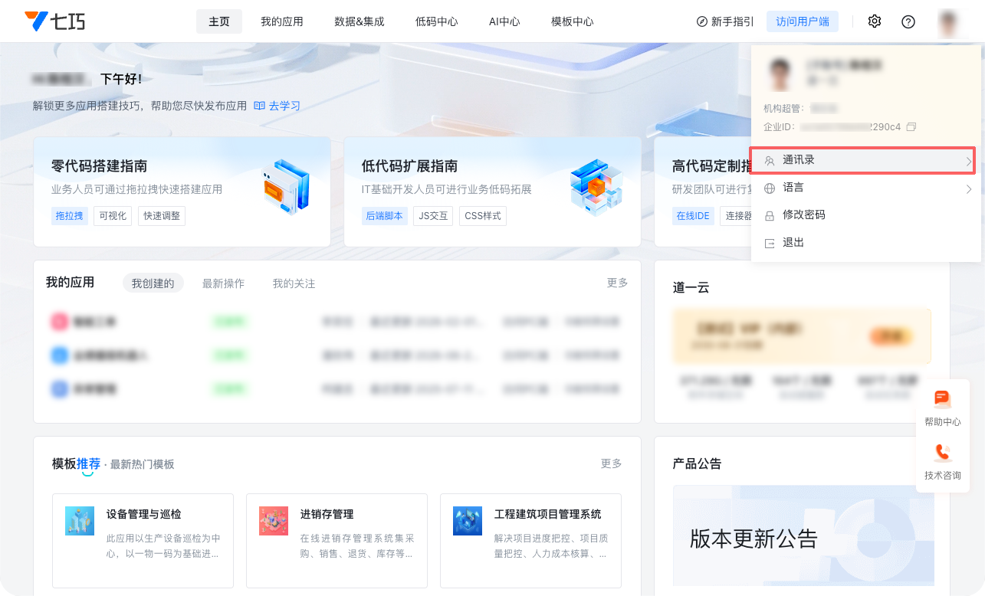The image size is (985, 596).
Task: Select the 我的关注 tab
Action: pos(294,283)
